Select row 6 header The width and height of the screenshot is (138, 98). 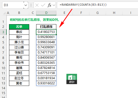(x=3, y=48)
